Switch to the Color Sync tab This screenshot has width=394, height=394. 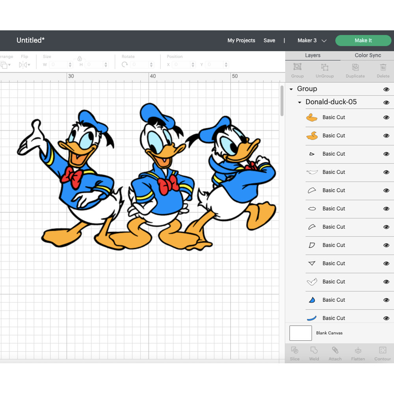pyautogui.click(x=367, y=56)
